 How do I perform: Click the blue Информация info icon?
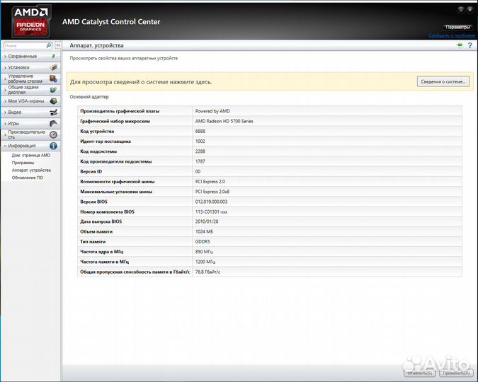click(x=53, y=146)
